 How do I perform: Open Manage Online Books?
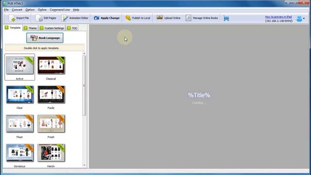coord(202,18)
